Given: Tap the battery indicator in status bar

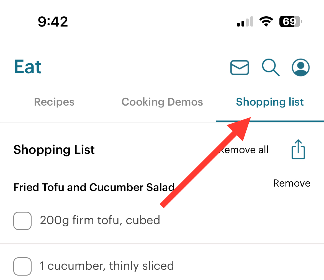Looking at the screenshot, I should click(290, 22).
